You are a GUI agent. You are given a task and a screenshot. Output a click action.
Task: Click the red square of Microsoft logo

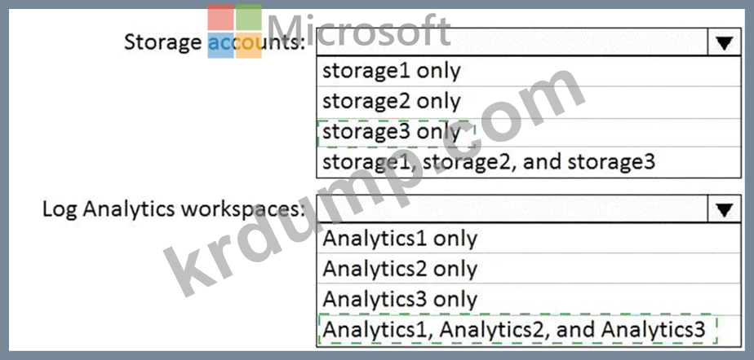(220, 18)
